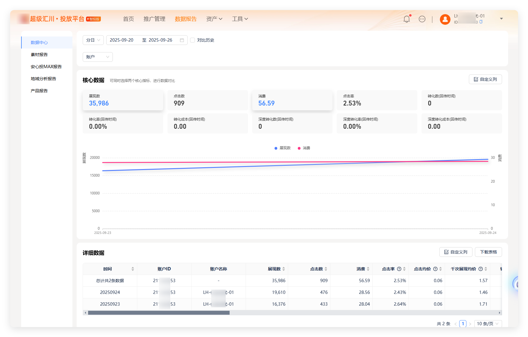Sort table by 展现数 column
The height and width of the screenshot is (337, 528).
pos(284,269)
